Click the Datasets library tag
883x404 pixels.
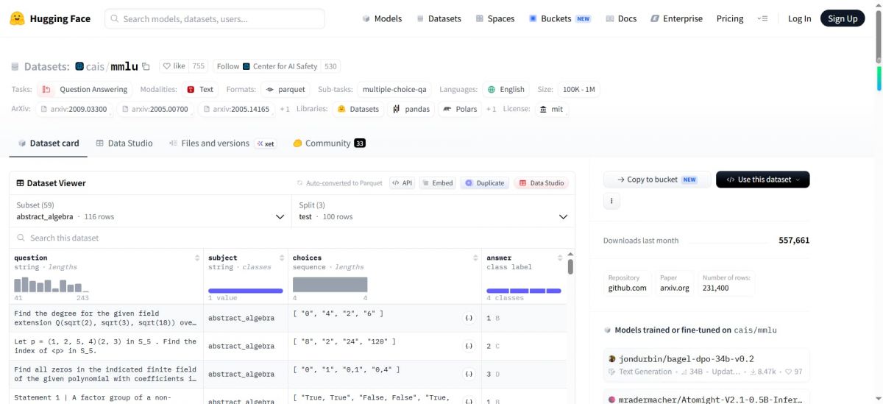(x=358, y=109)
